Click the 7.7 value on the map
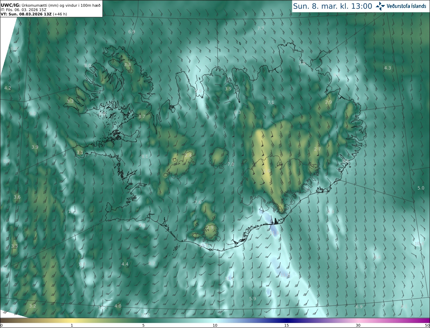This screenshot has height=328, width=430. tap(261, 29)
